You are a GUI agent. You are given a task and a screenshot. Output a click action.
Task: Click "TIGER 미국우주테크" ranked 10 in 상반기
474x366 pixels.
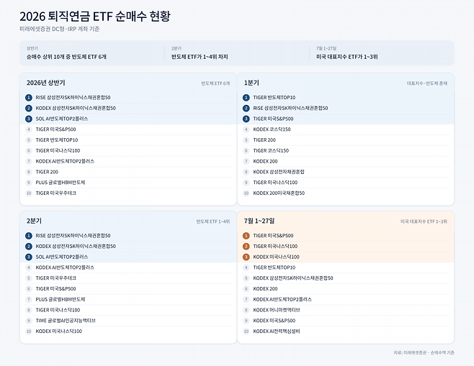[x=56, y=193]
